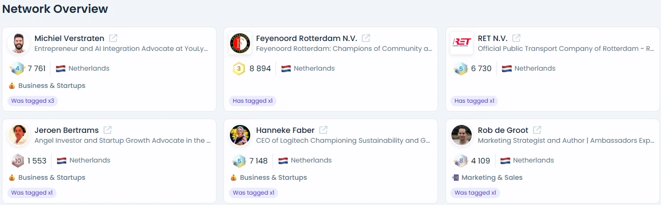Viewport: 661px width, 205px height.
Task: Click Business & Startups label on Hanneke card
Action: (x=274, y=177)
